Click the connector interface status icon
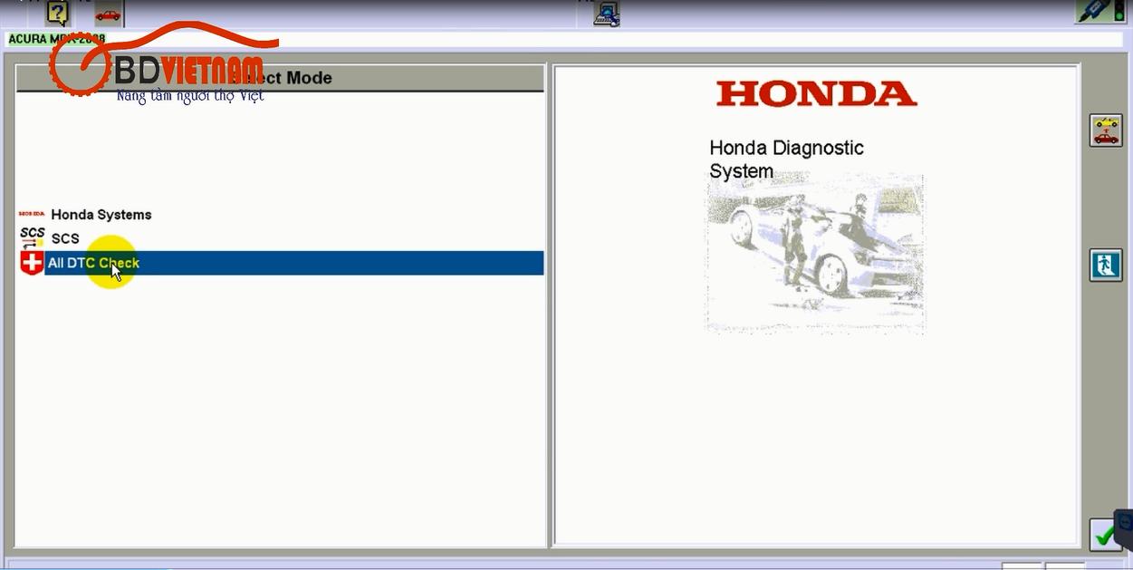This screenshot has width=1133, height=570. coord(1101,11)
